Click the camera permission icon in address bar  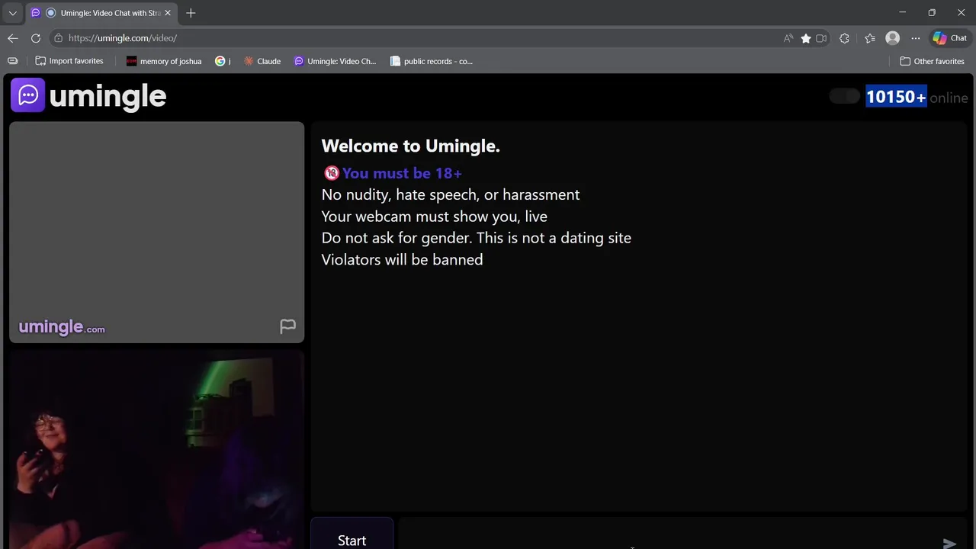coord(821,38)
